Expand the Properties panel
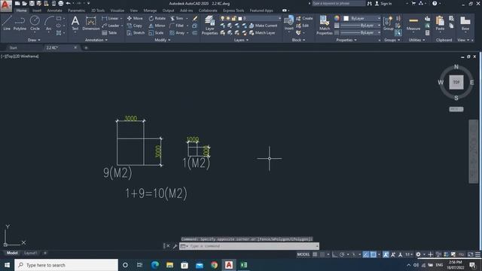This screenshot has width=482, height=271. click(346, 40)
